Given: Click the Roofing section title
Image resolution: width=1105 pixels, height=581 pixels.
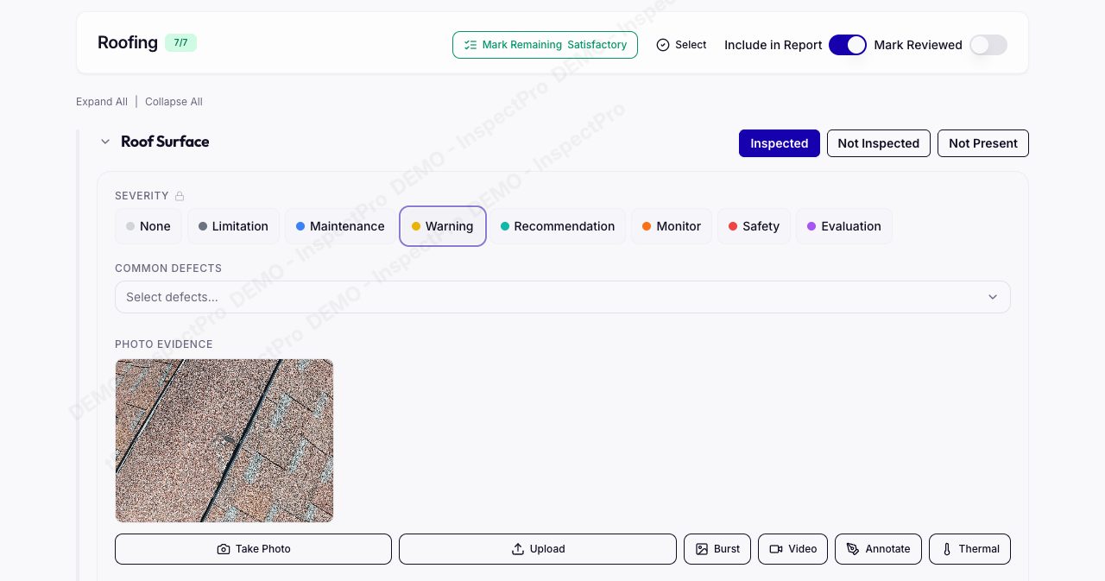Looking at the screenshot, I should pyautogui.click(x=128, y=42).
